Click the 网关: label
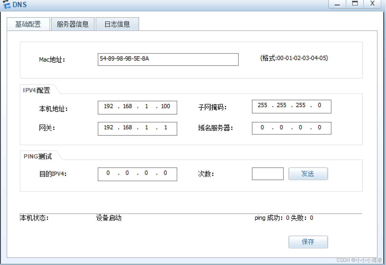 point(47,128)
